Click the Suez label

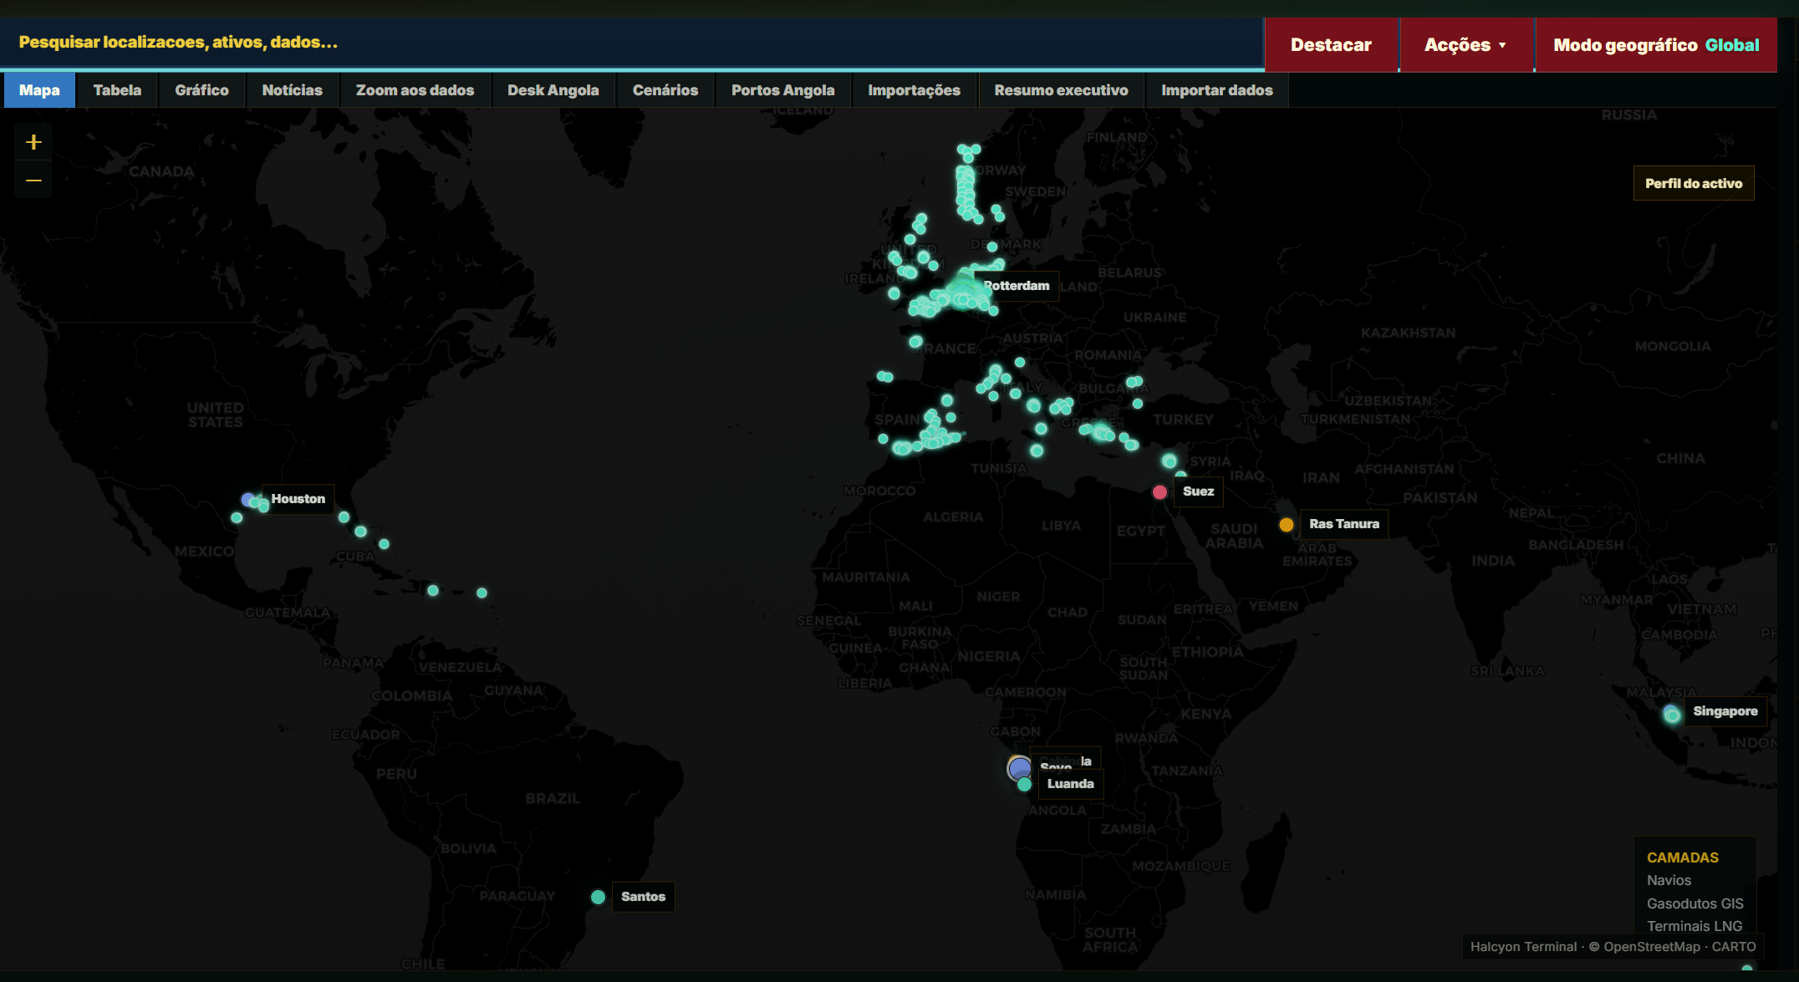(1198, 491)
